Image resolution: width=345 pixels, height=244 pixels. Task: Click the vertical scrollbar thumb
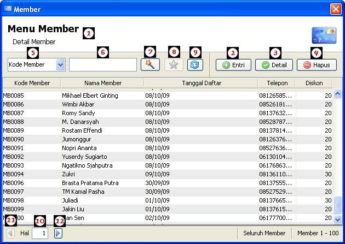[338, 205]
